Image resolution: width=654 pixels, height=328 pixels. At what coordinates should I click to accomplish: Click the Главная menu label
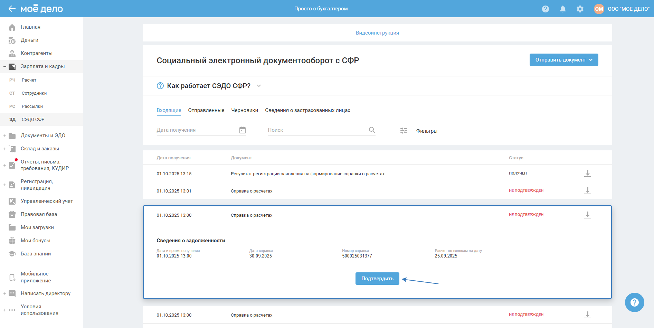pos(30,27)
